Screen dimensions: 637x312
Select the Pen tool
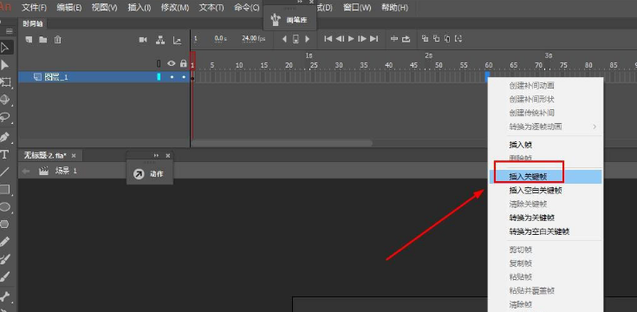4,137
